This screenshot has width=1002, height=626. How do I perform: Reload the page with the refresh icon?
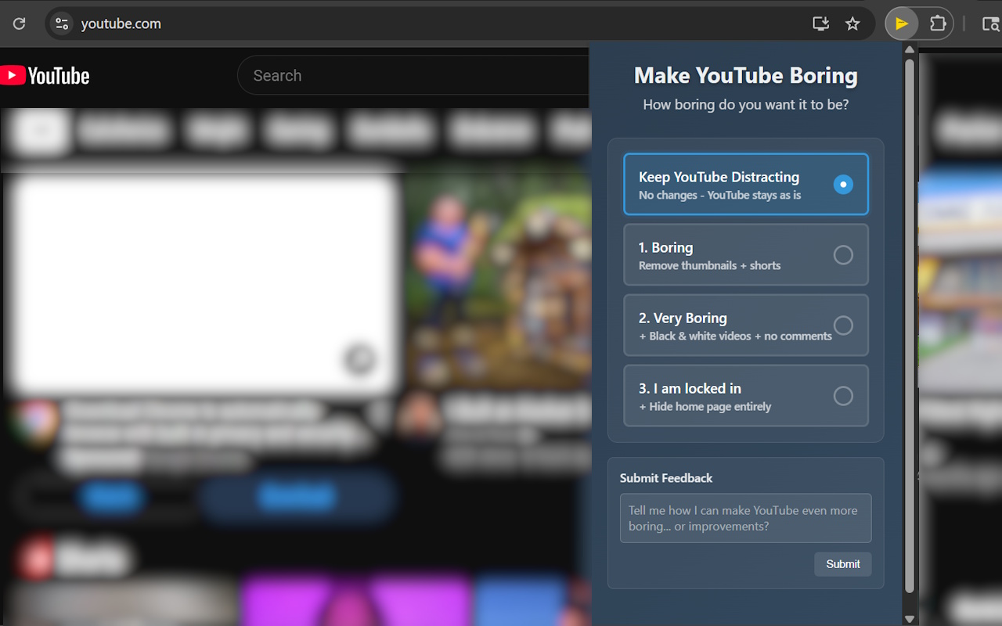coord(20,23)
